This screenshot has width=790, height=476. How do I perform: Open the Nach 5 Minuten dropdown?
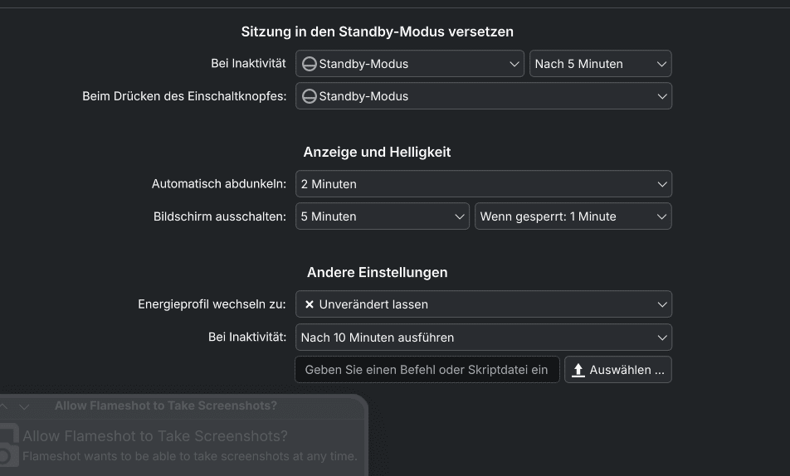pyautogui.click(x=600, y=64)
